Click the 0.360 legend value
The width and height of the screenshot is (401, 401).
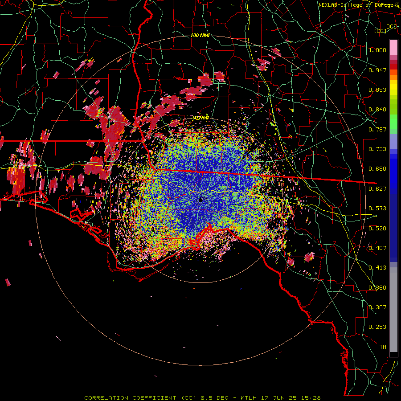pyautogui.click(x=377, y=288)
